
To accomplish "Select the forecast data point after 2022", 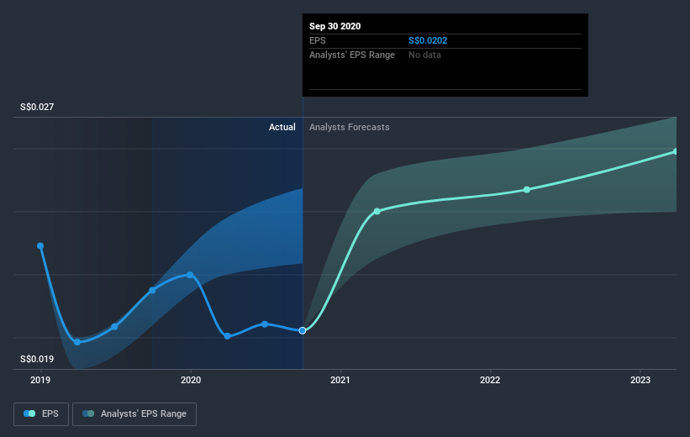I will (x=527, y=190).
